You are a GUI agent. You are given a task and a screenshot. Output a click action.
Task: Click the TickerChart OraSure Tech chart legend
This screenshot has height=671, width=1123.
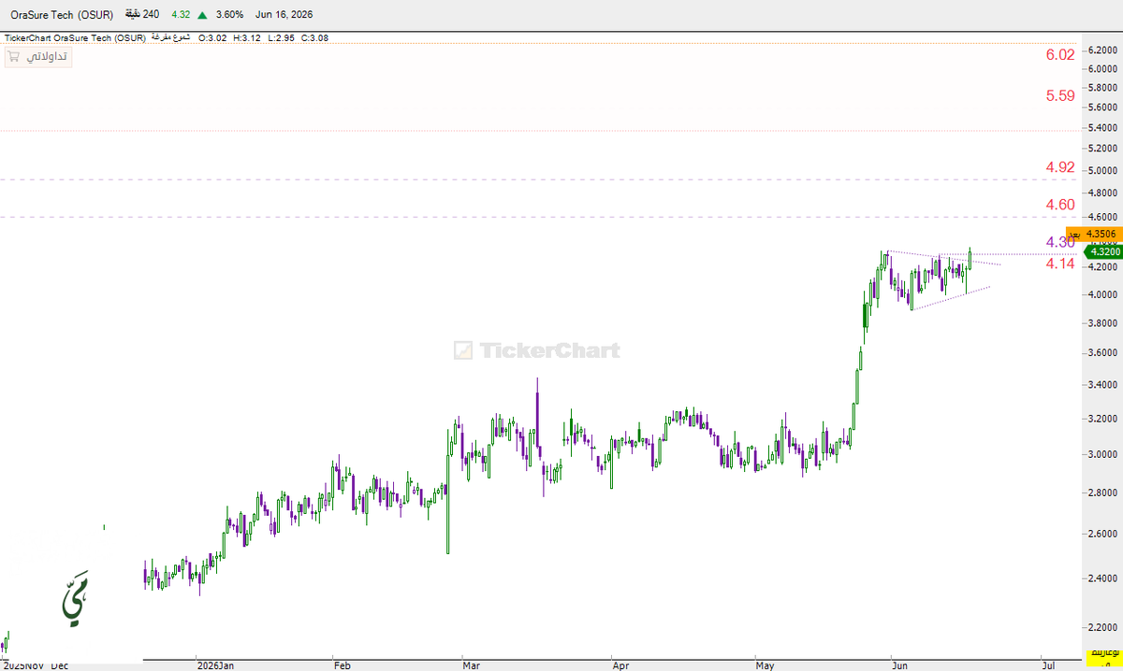point(75,38)
